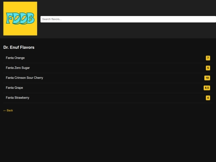Click the rating badge showing 4

tap(208, 98)
